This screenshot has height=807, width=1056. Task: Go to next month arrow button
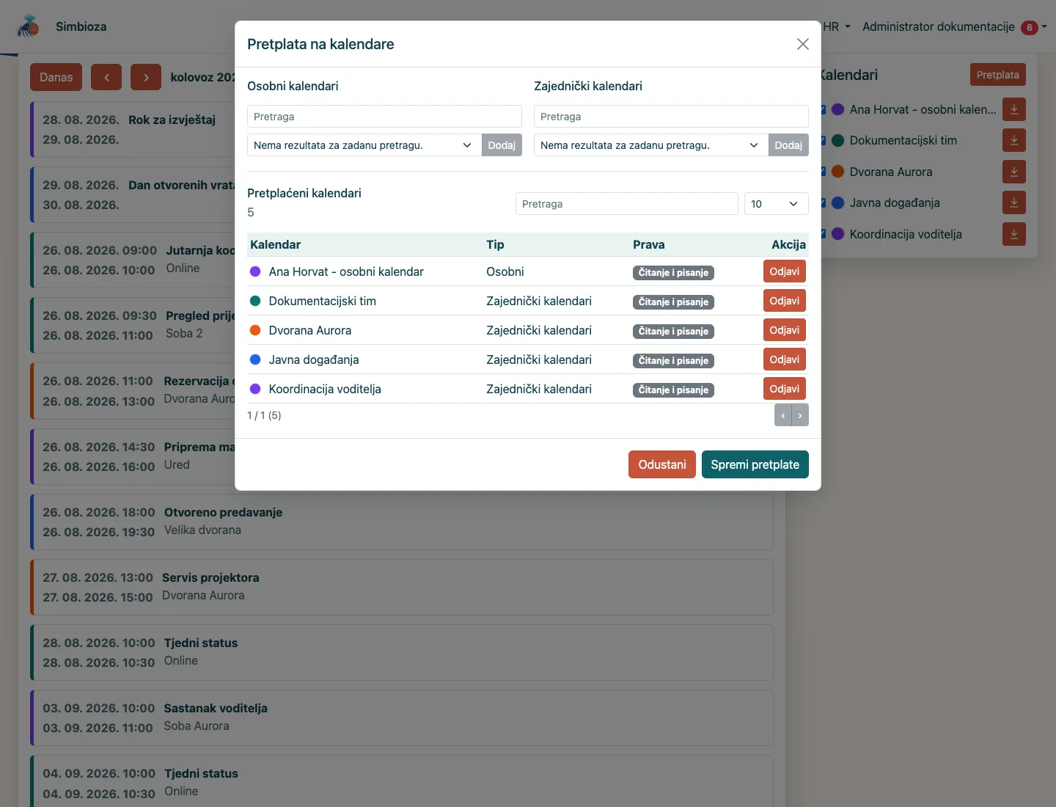point(146,77)
